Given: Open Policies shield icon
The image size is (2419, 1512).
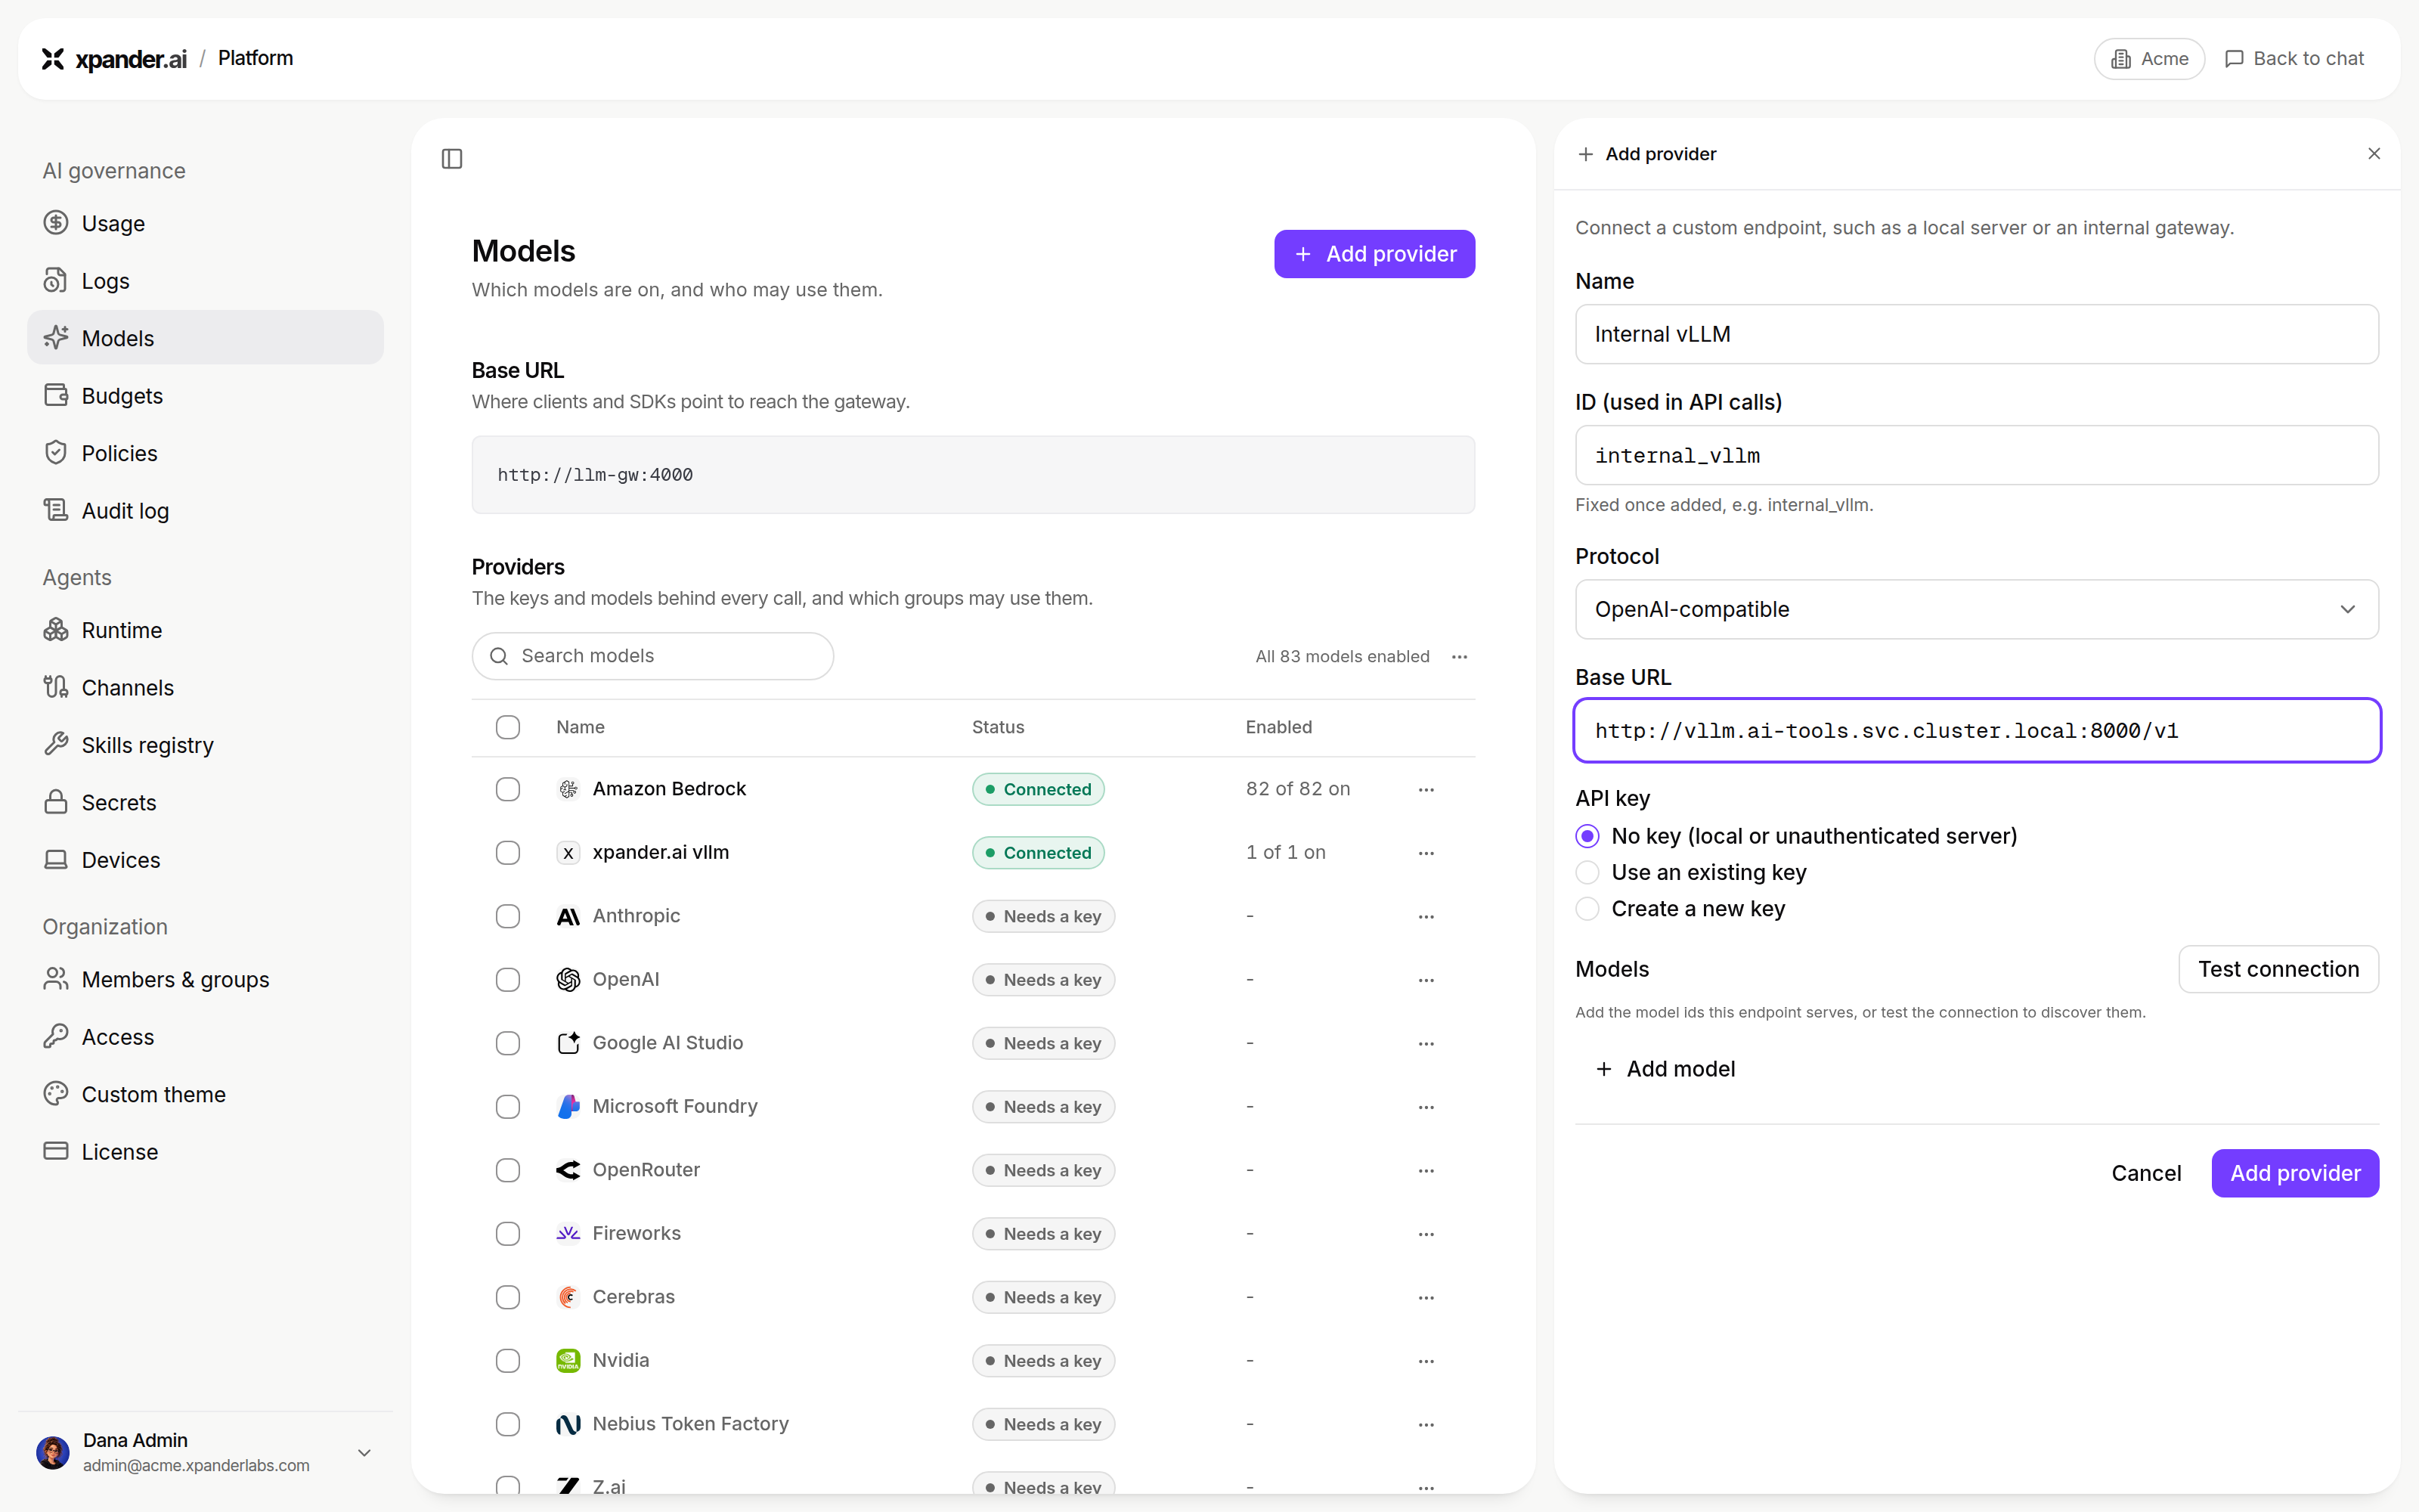Looking at the screenshot, I should [x=56, y=453].
